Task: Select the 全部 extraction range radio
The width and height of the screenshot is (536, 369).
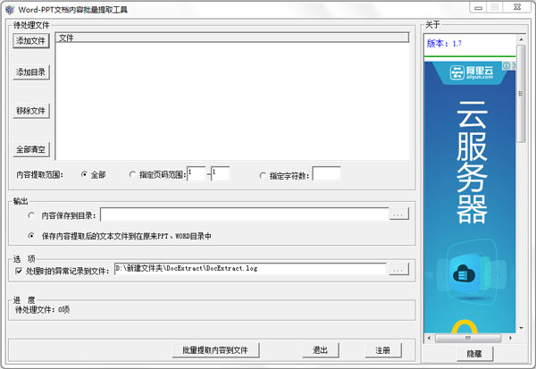Action: [x=84, y=174]
